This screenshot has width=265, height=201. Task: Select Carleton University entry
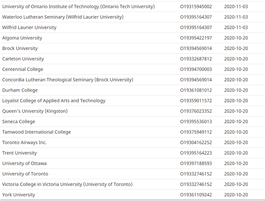pyautogui.click(x=23, y=59)
